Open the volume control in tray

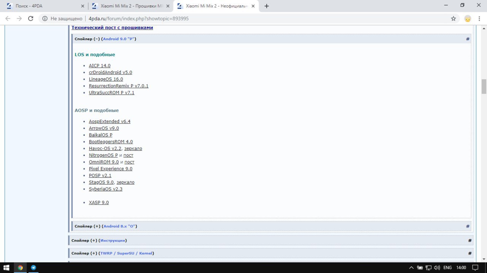437,267
